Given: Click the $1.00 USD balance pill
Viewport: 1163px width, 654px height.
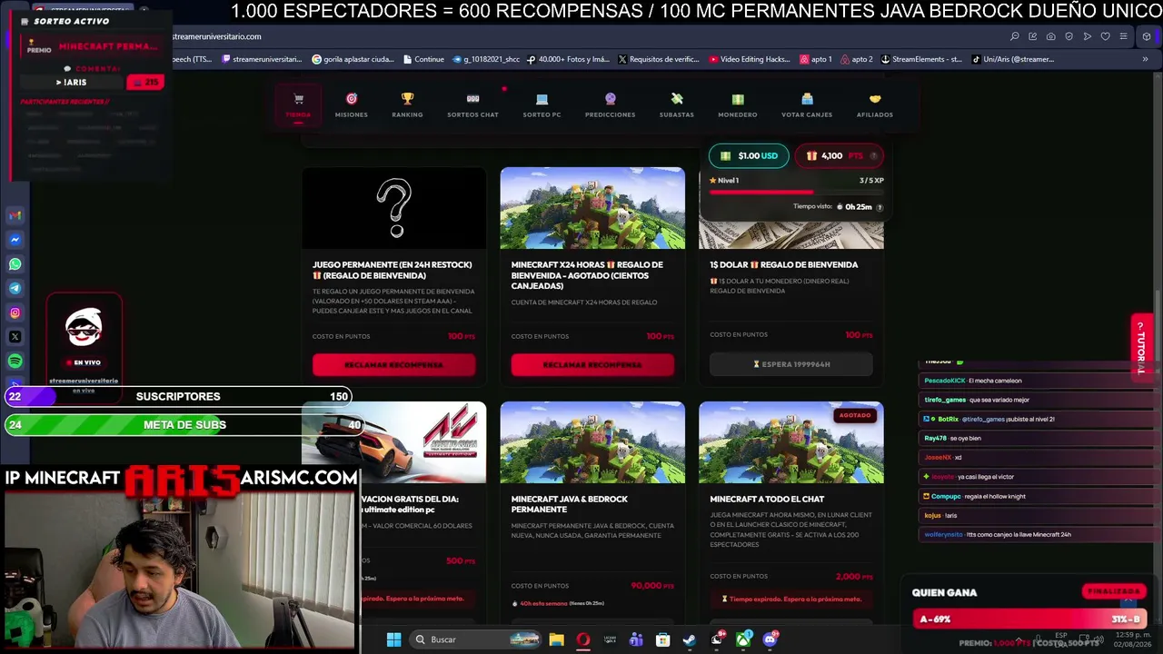Looking at the screenshot, I should [x=749, y=156].
